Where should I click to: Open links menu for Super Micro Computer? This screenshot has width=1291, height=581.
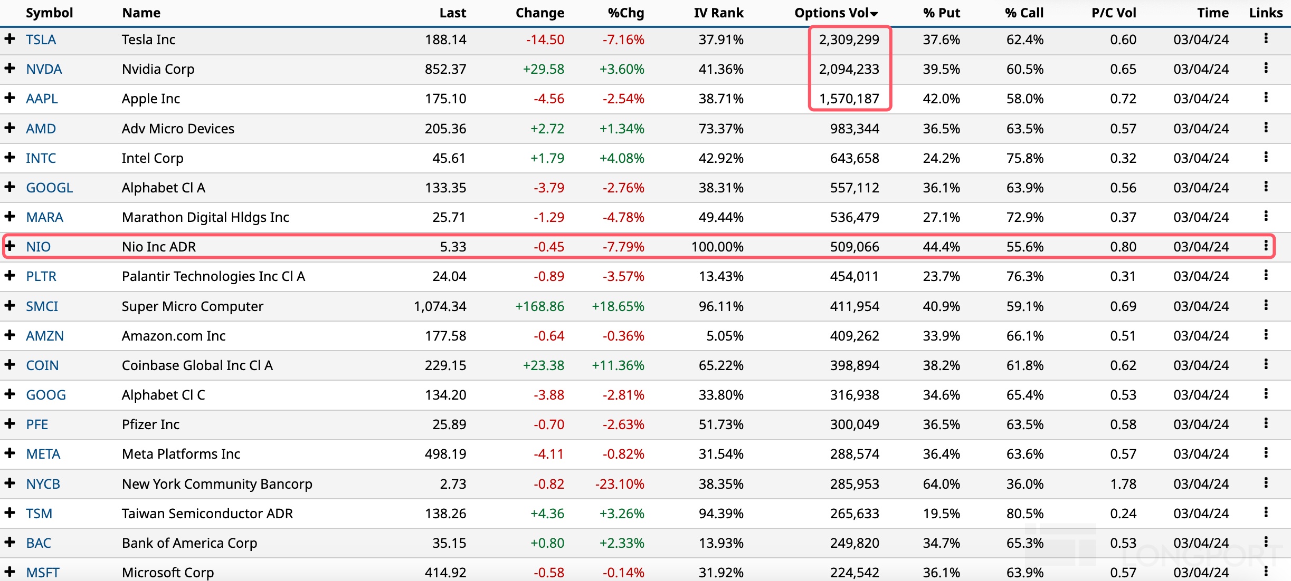1266,305
